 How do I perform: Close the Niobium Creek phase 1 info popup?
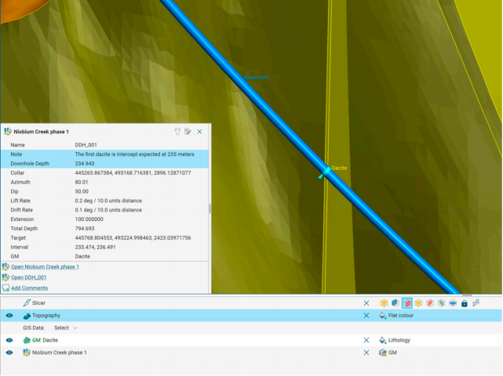[x=199, y=132]
